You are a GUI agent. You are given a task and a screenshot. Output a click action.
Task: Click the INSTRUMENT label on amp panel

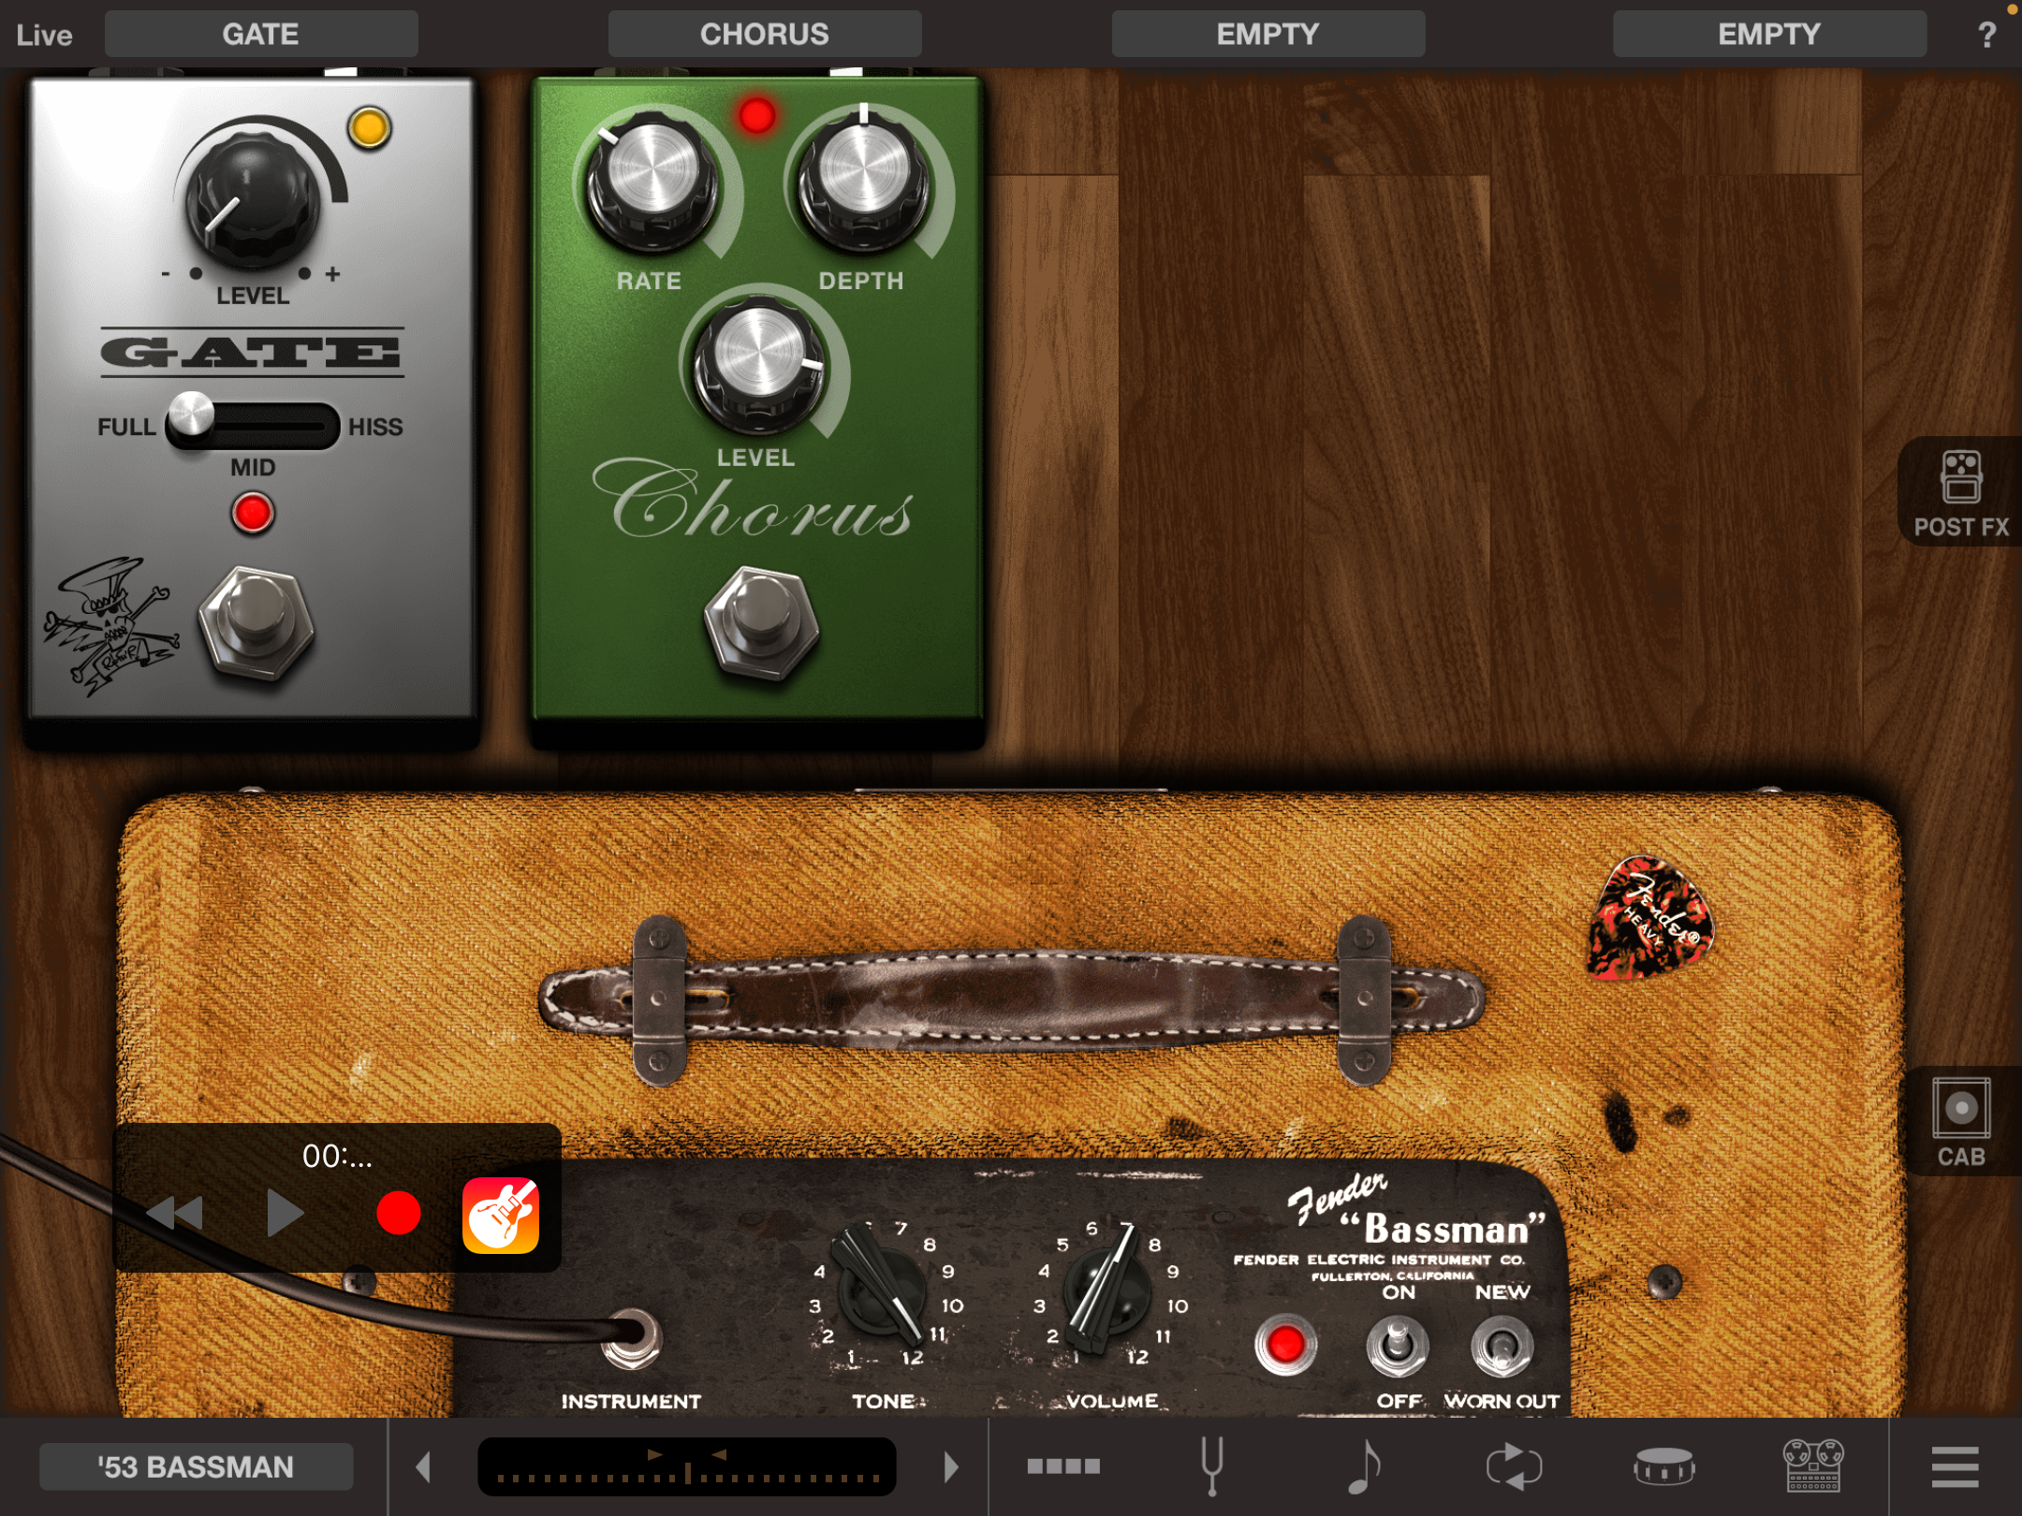[x=631, y=1401]
